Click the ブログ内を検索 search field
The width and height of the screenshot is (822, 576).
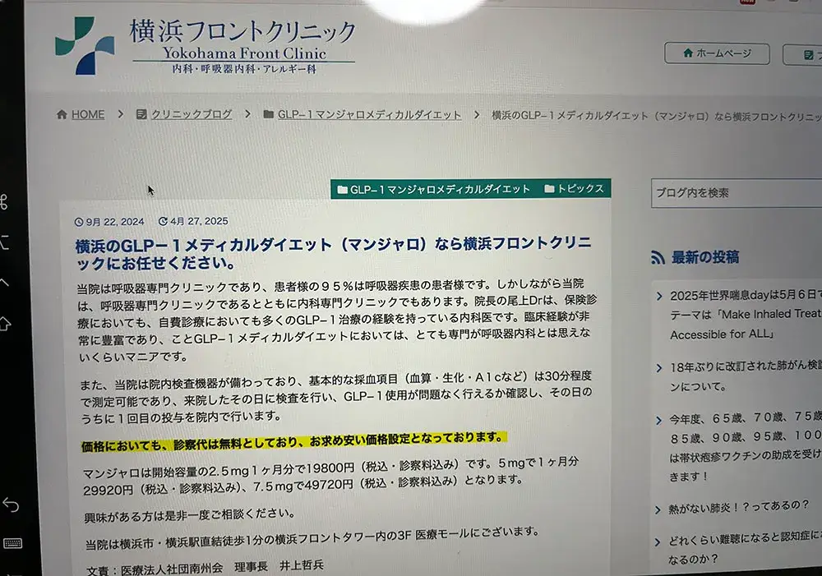pyautogui.click(x=736, y=193)
